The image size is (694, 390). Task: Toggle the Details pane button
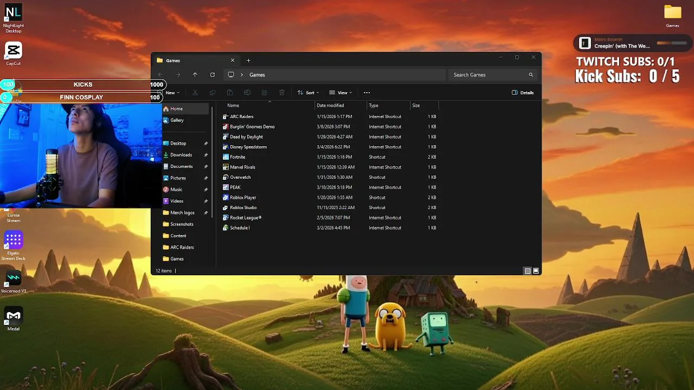(x=523, y=93)
